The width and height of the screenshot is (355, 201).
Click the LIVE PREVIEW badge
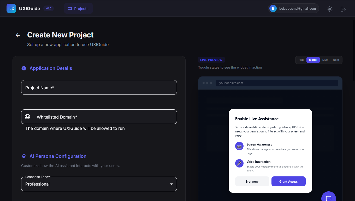pos(211,60)
